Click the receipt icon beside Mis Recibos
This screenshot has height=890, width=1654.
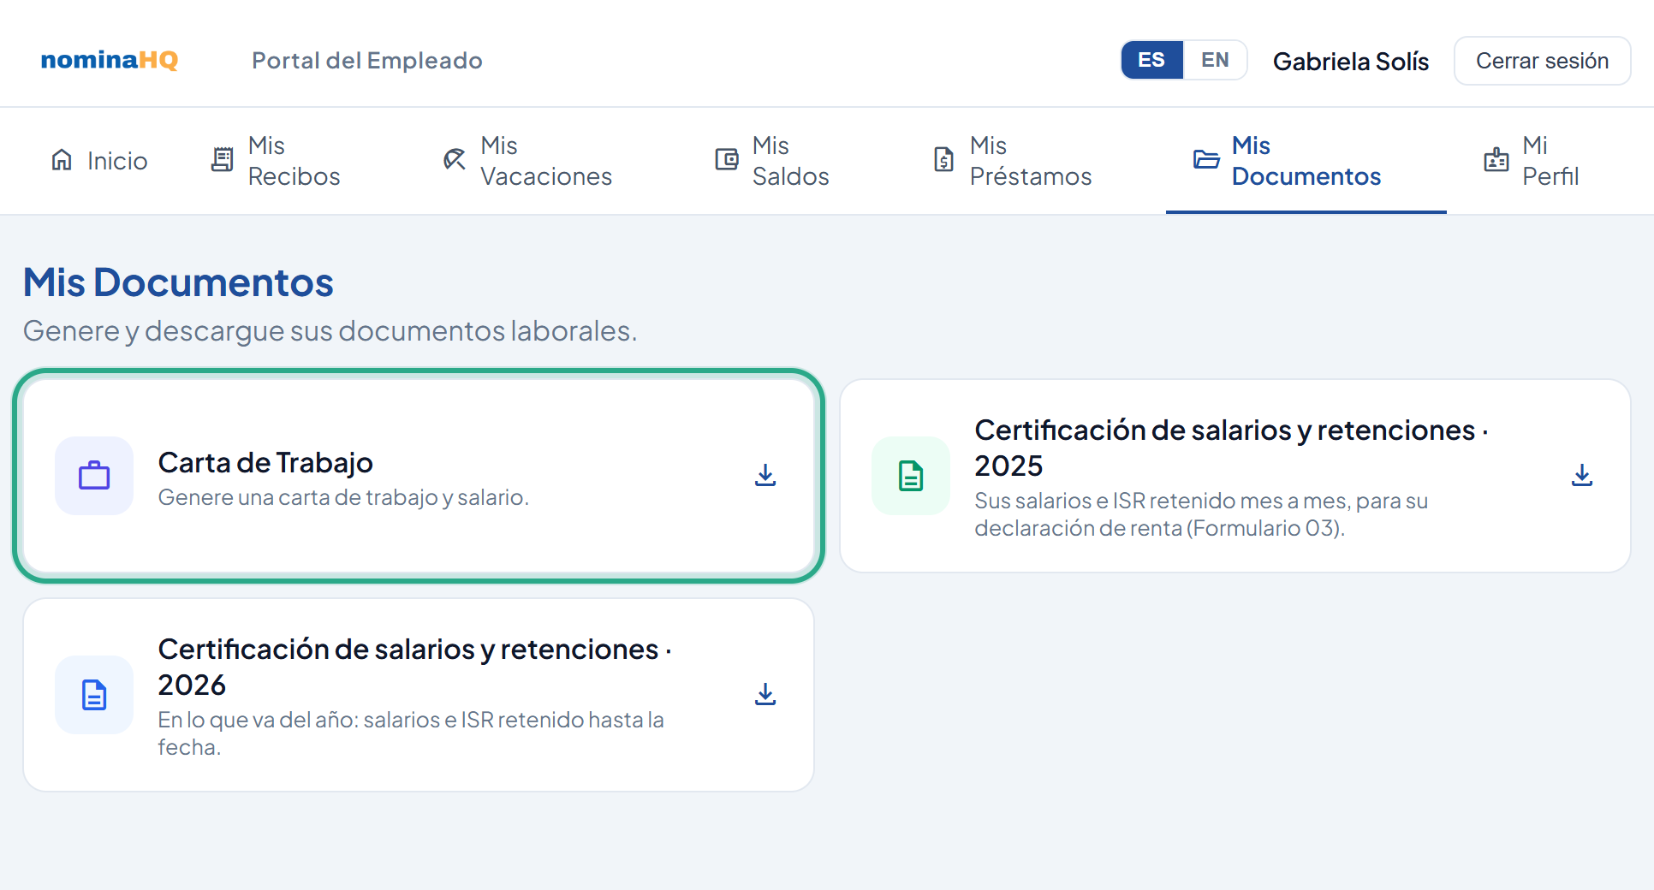click(x=222, y=160)
